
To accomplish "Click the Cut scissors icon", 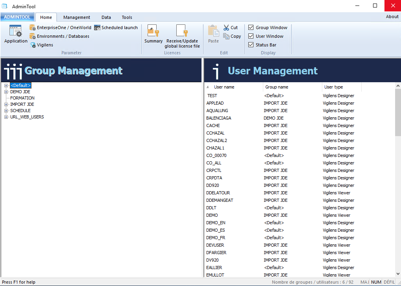I will (x=226, y=28).
